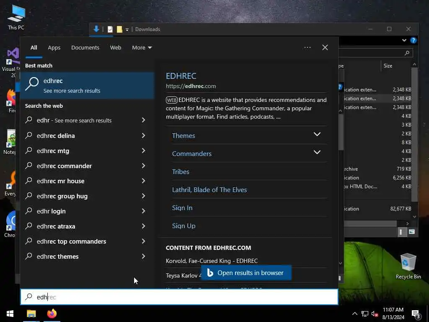Click the search input box with 'edh'
This screenshot has height=322, width=429.
(x=179, y=297)
